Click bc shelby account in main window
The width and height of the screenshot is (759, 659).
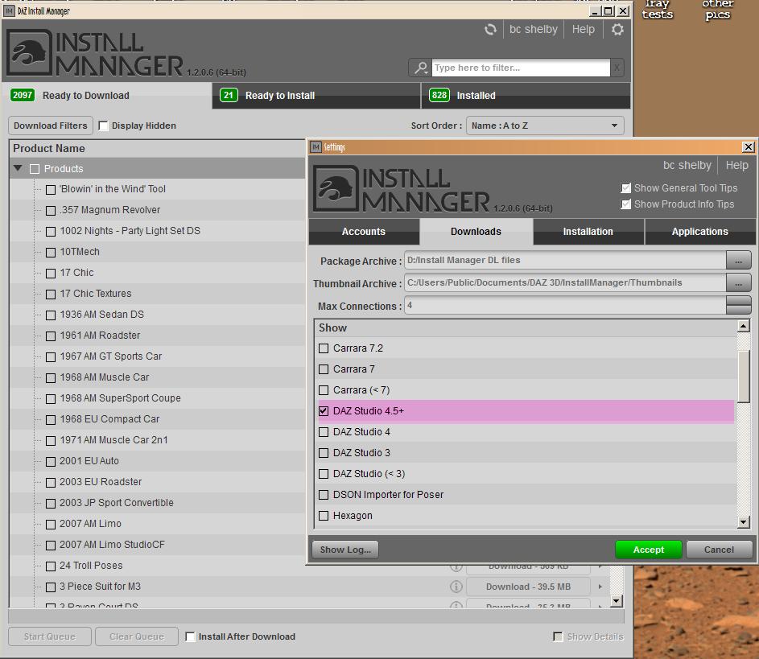point(534,30)
